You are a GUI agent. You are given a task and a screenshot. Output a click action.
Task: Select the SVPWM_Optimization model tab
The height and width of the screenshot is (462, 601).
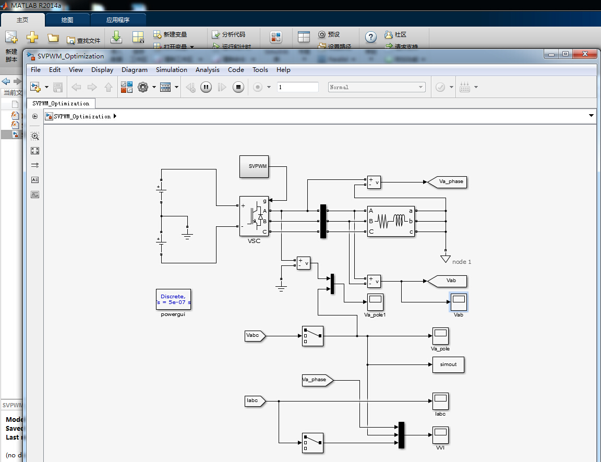61,103
